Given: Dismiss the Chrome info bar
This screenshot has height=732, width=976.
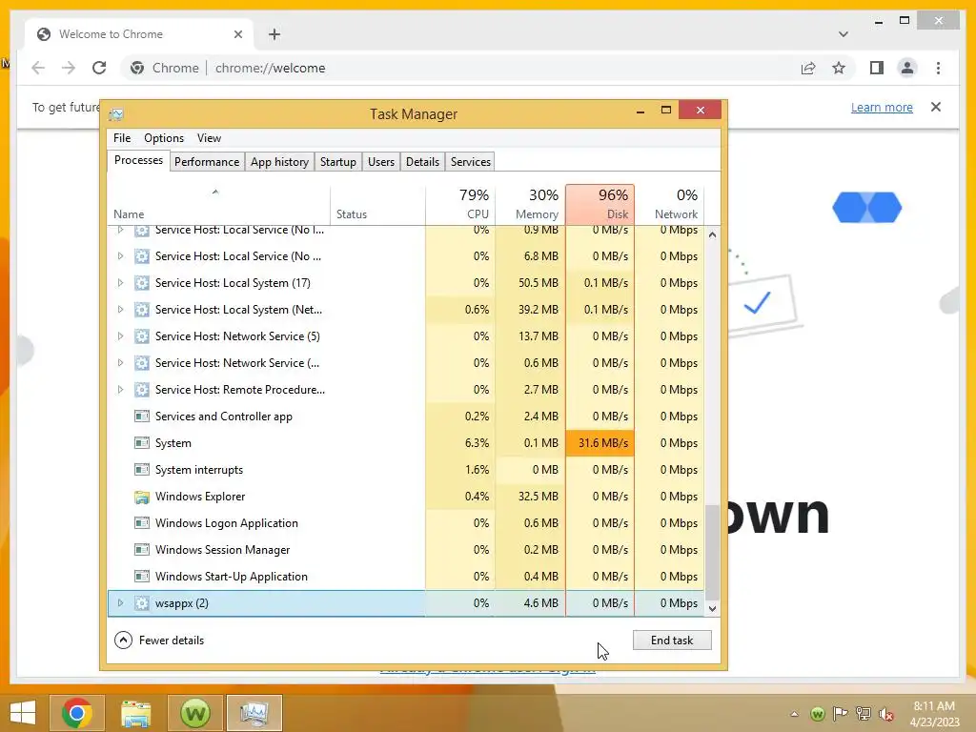Looking at the screenshot, I should [x=936, y=107].
